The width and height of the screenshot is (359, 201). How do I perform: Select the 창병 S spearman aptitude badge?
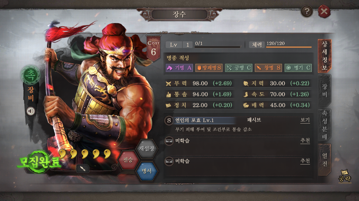pyautogui.click(x=269, y=68)
